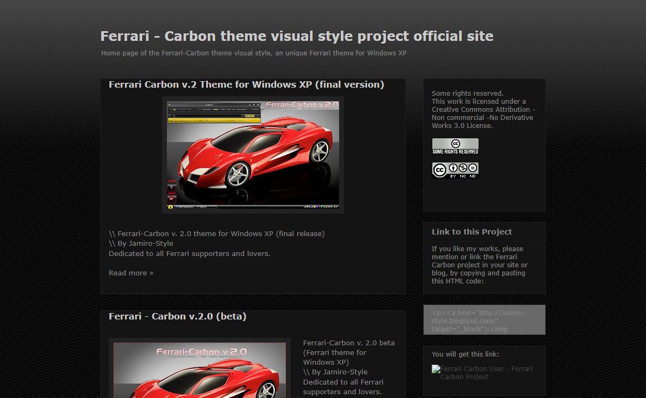Click the line '\\ Ferrari-Carbon v. 2.0 theme for Windows XP (final release)'
The image size is (646, 398).
tap(216, 233)
